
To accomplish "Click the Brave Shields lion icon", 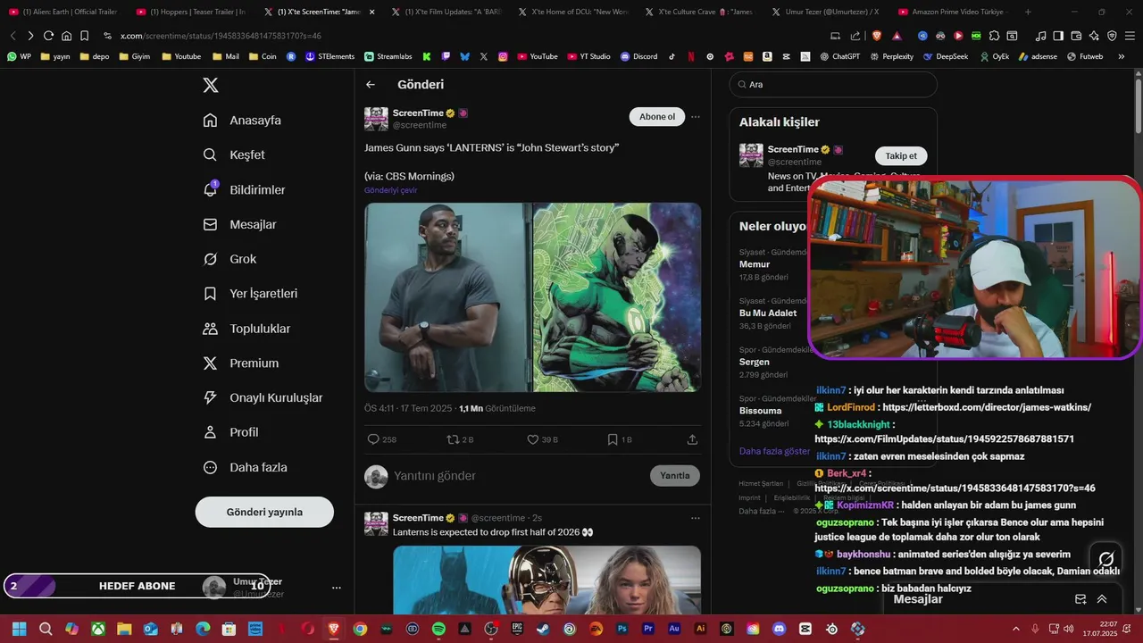I will (x=877, y=36).
